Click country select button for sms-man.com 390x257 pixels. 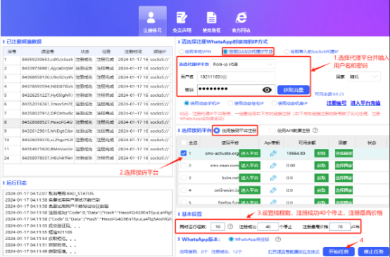point(344,166)
